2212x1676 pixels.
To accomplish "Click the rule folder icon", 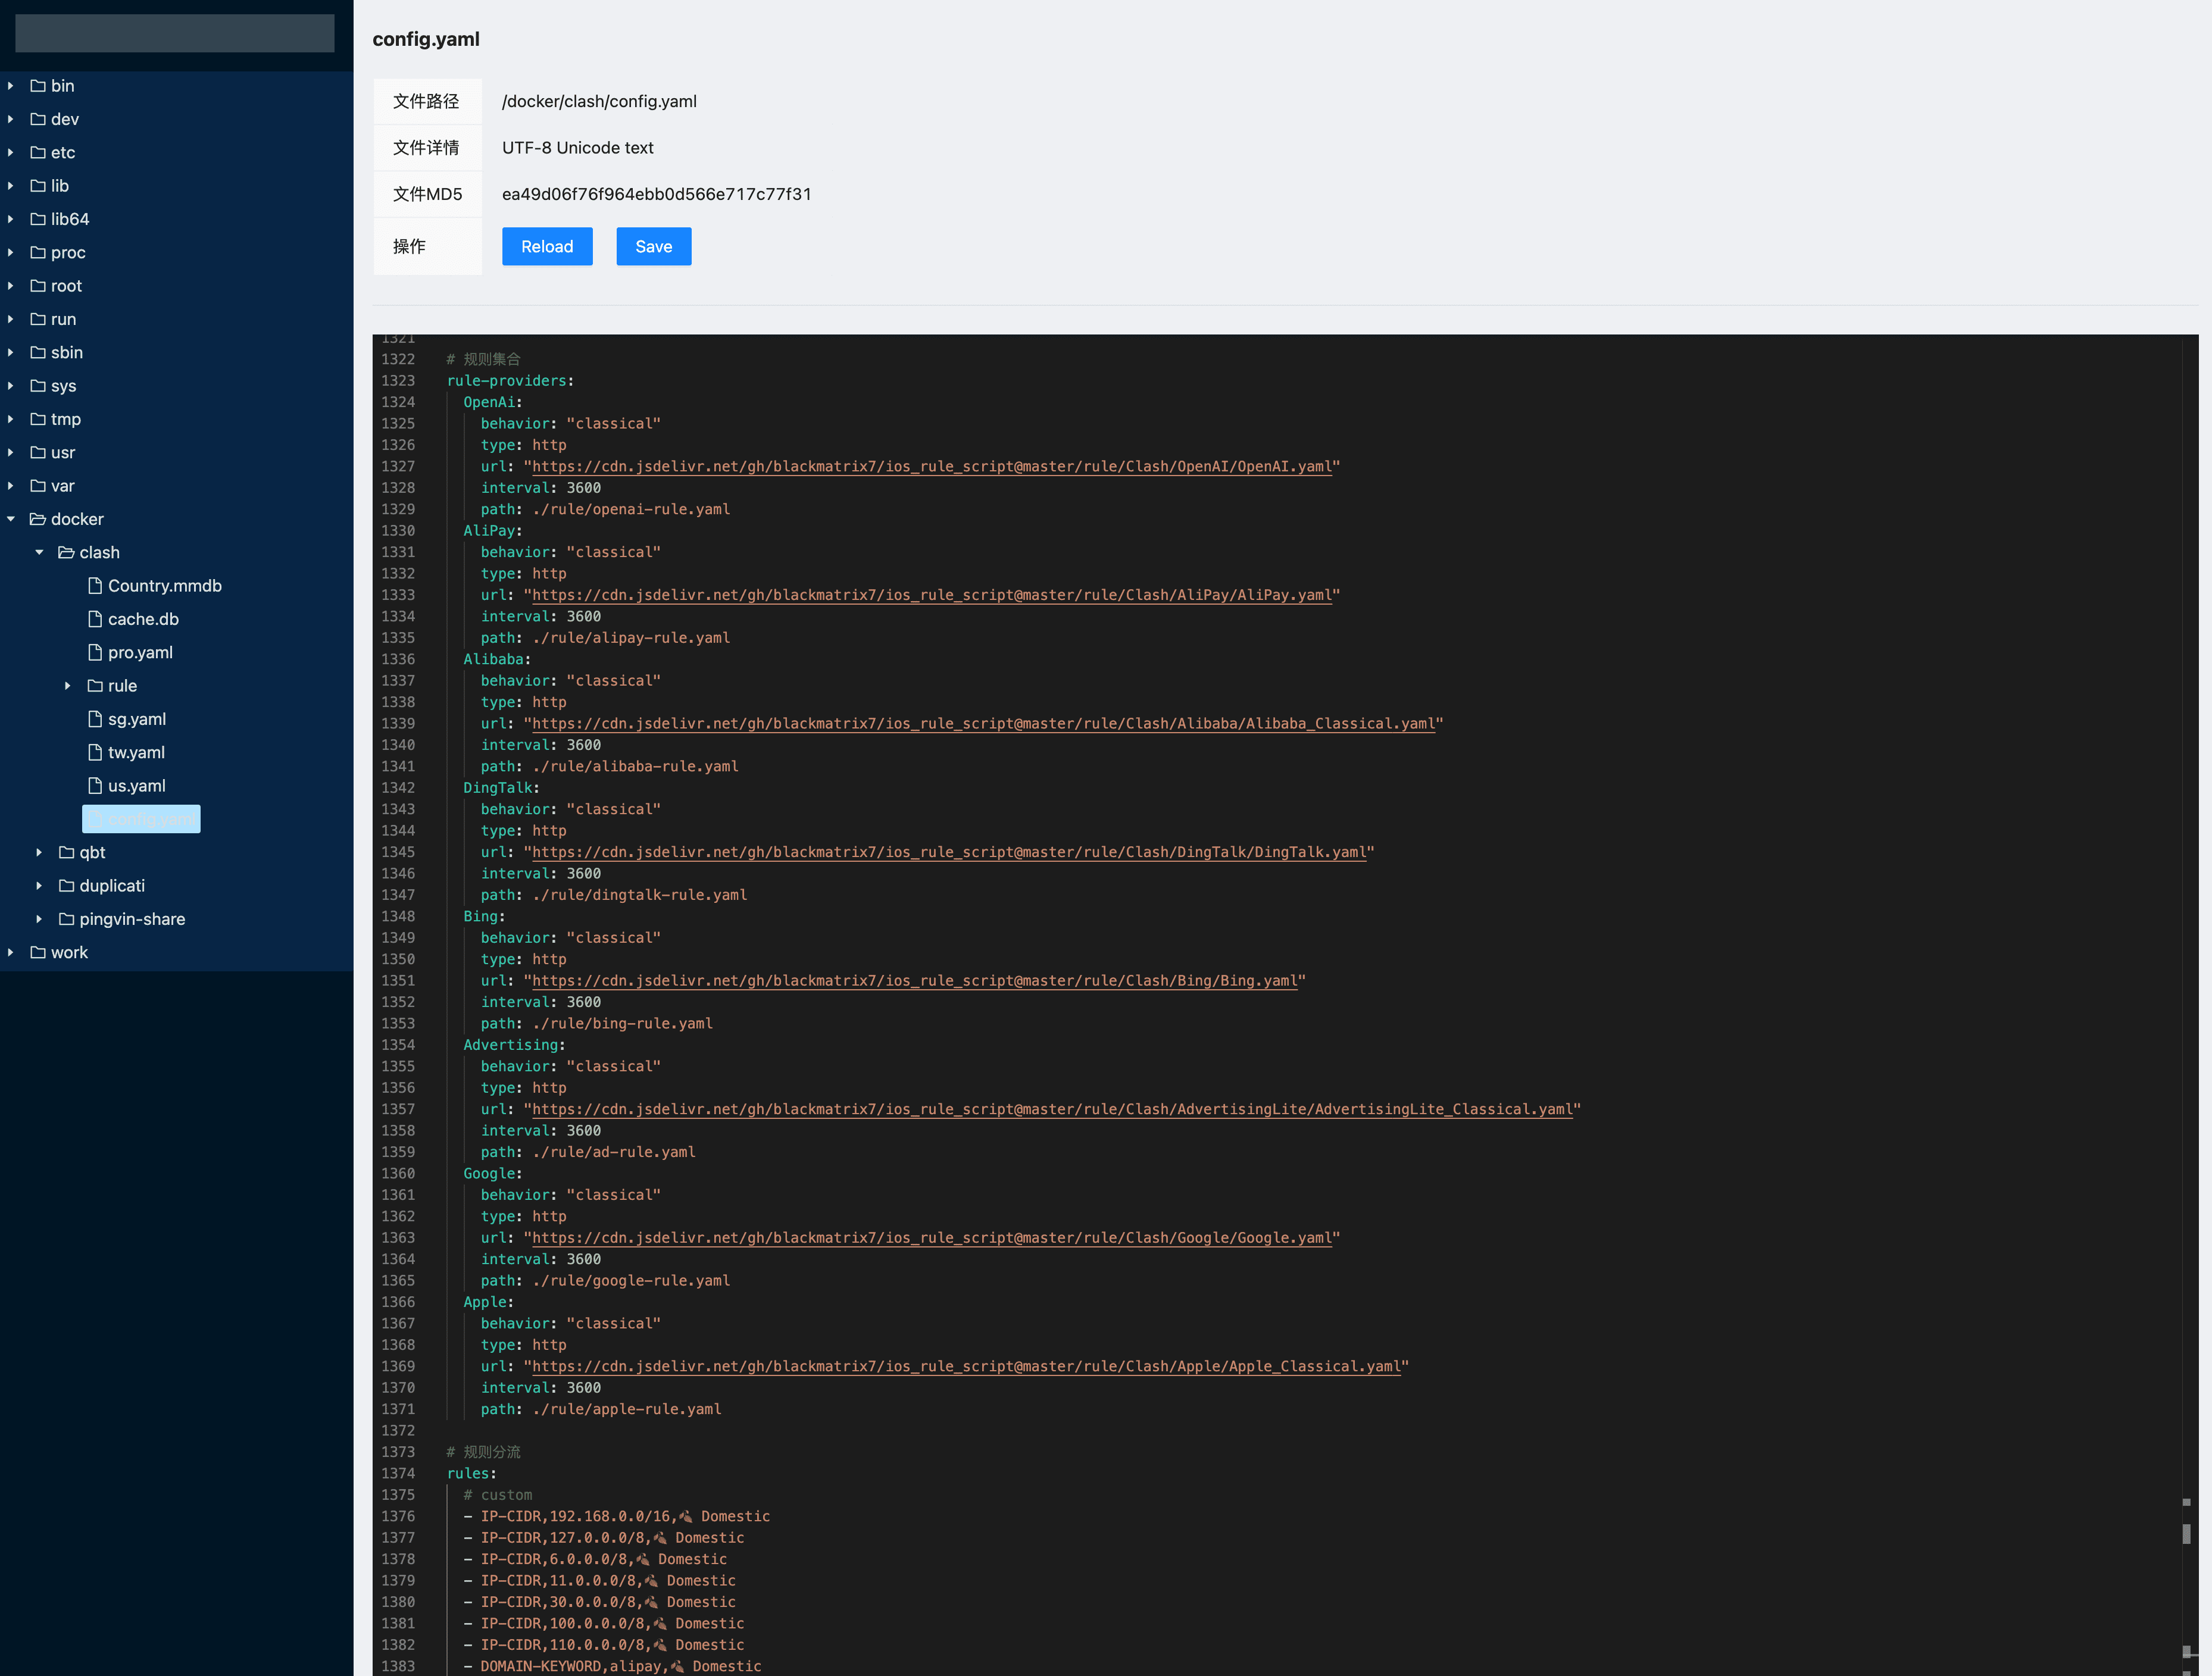I will [x=95, y=686].
